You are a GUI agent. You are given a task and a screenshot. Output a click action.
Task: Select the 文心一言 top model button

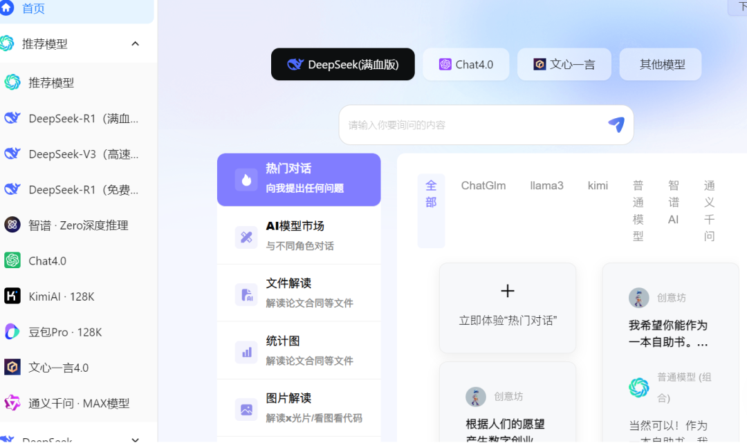tap(564, 64)
